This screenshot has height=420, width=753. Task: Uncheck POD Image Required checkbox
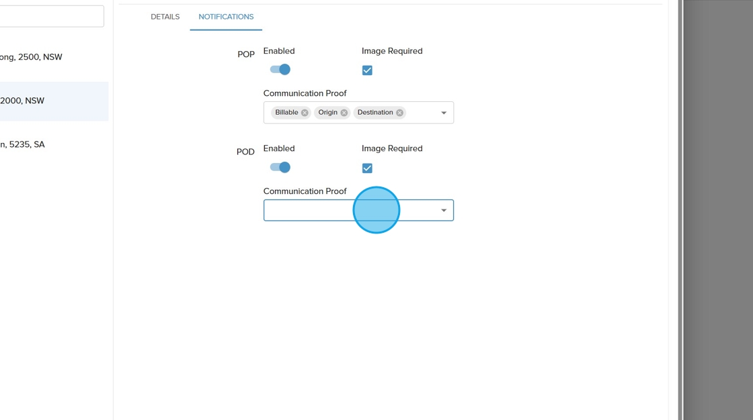click(367, 168)
